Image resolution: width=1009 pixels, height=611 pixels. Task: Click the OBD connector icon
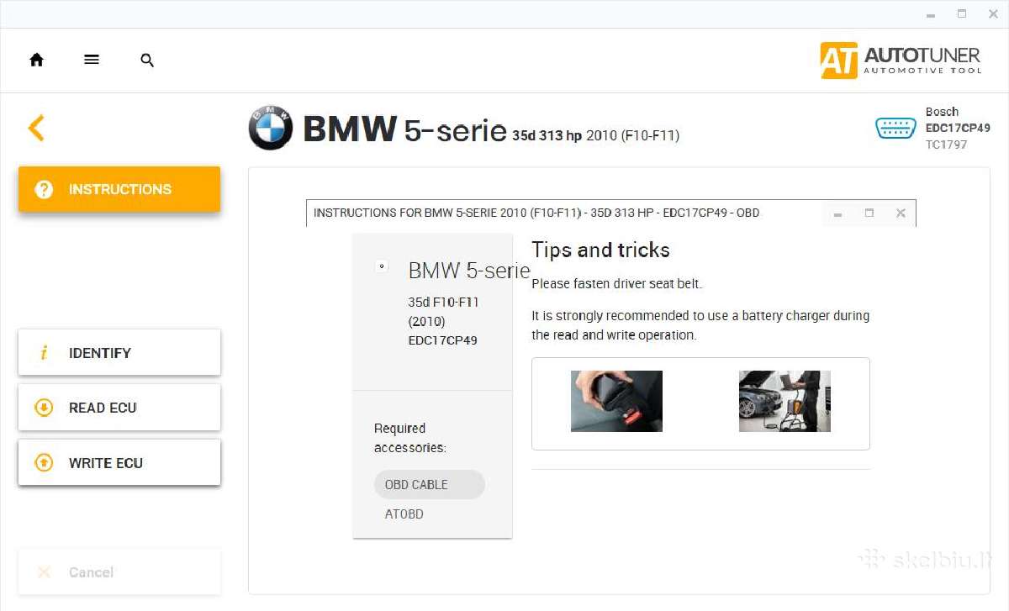pos(895,128)
